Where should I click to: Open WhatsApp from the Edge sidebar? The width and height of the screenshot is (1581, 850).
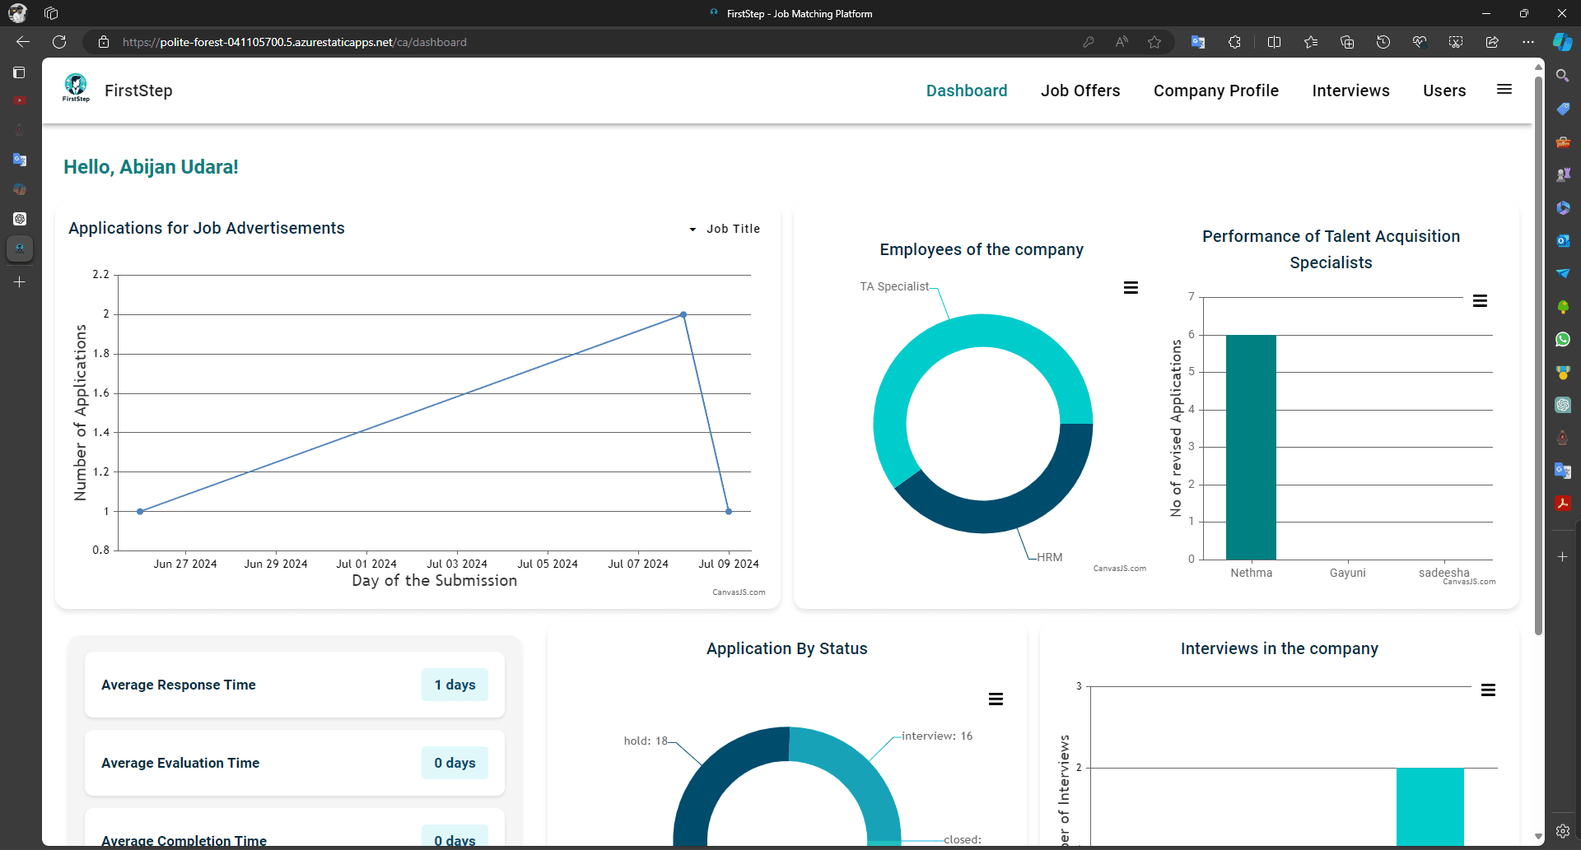1564,339
